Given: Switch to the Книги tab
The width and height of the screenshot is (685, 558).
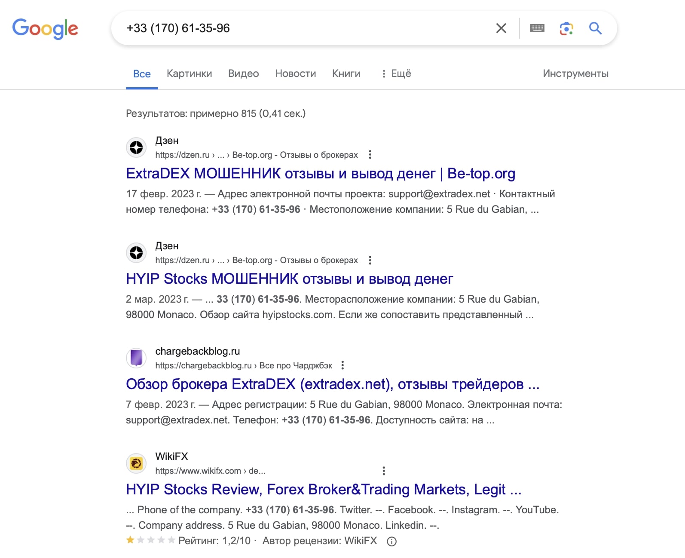Looking at the screenshot, I should 346,74.
